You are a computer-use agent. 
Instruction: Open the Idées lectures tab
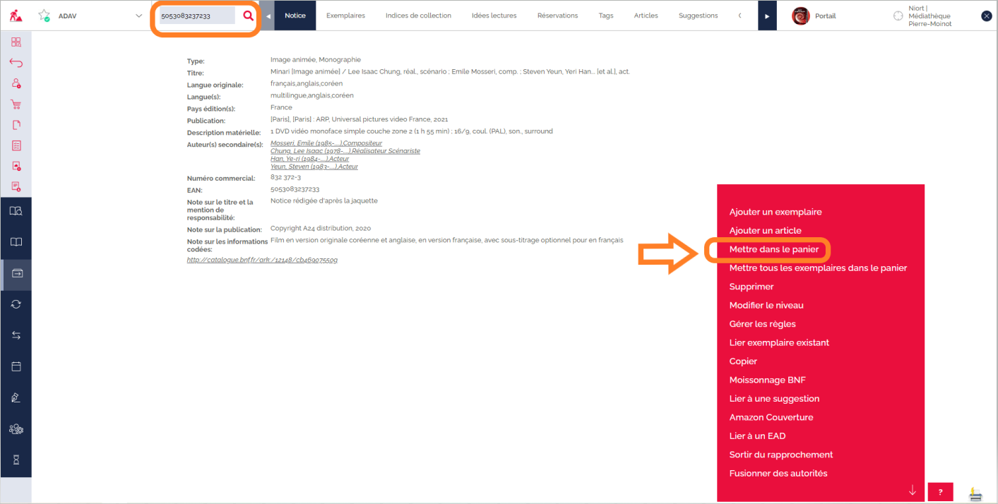tap(494, 16)
